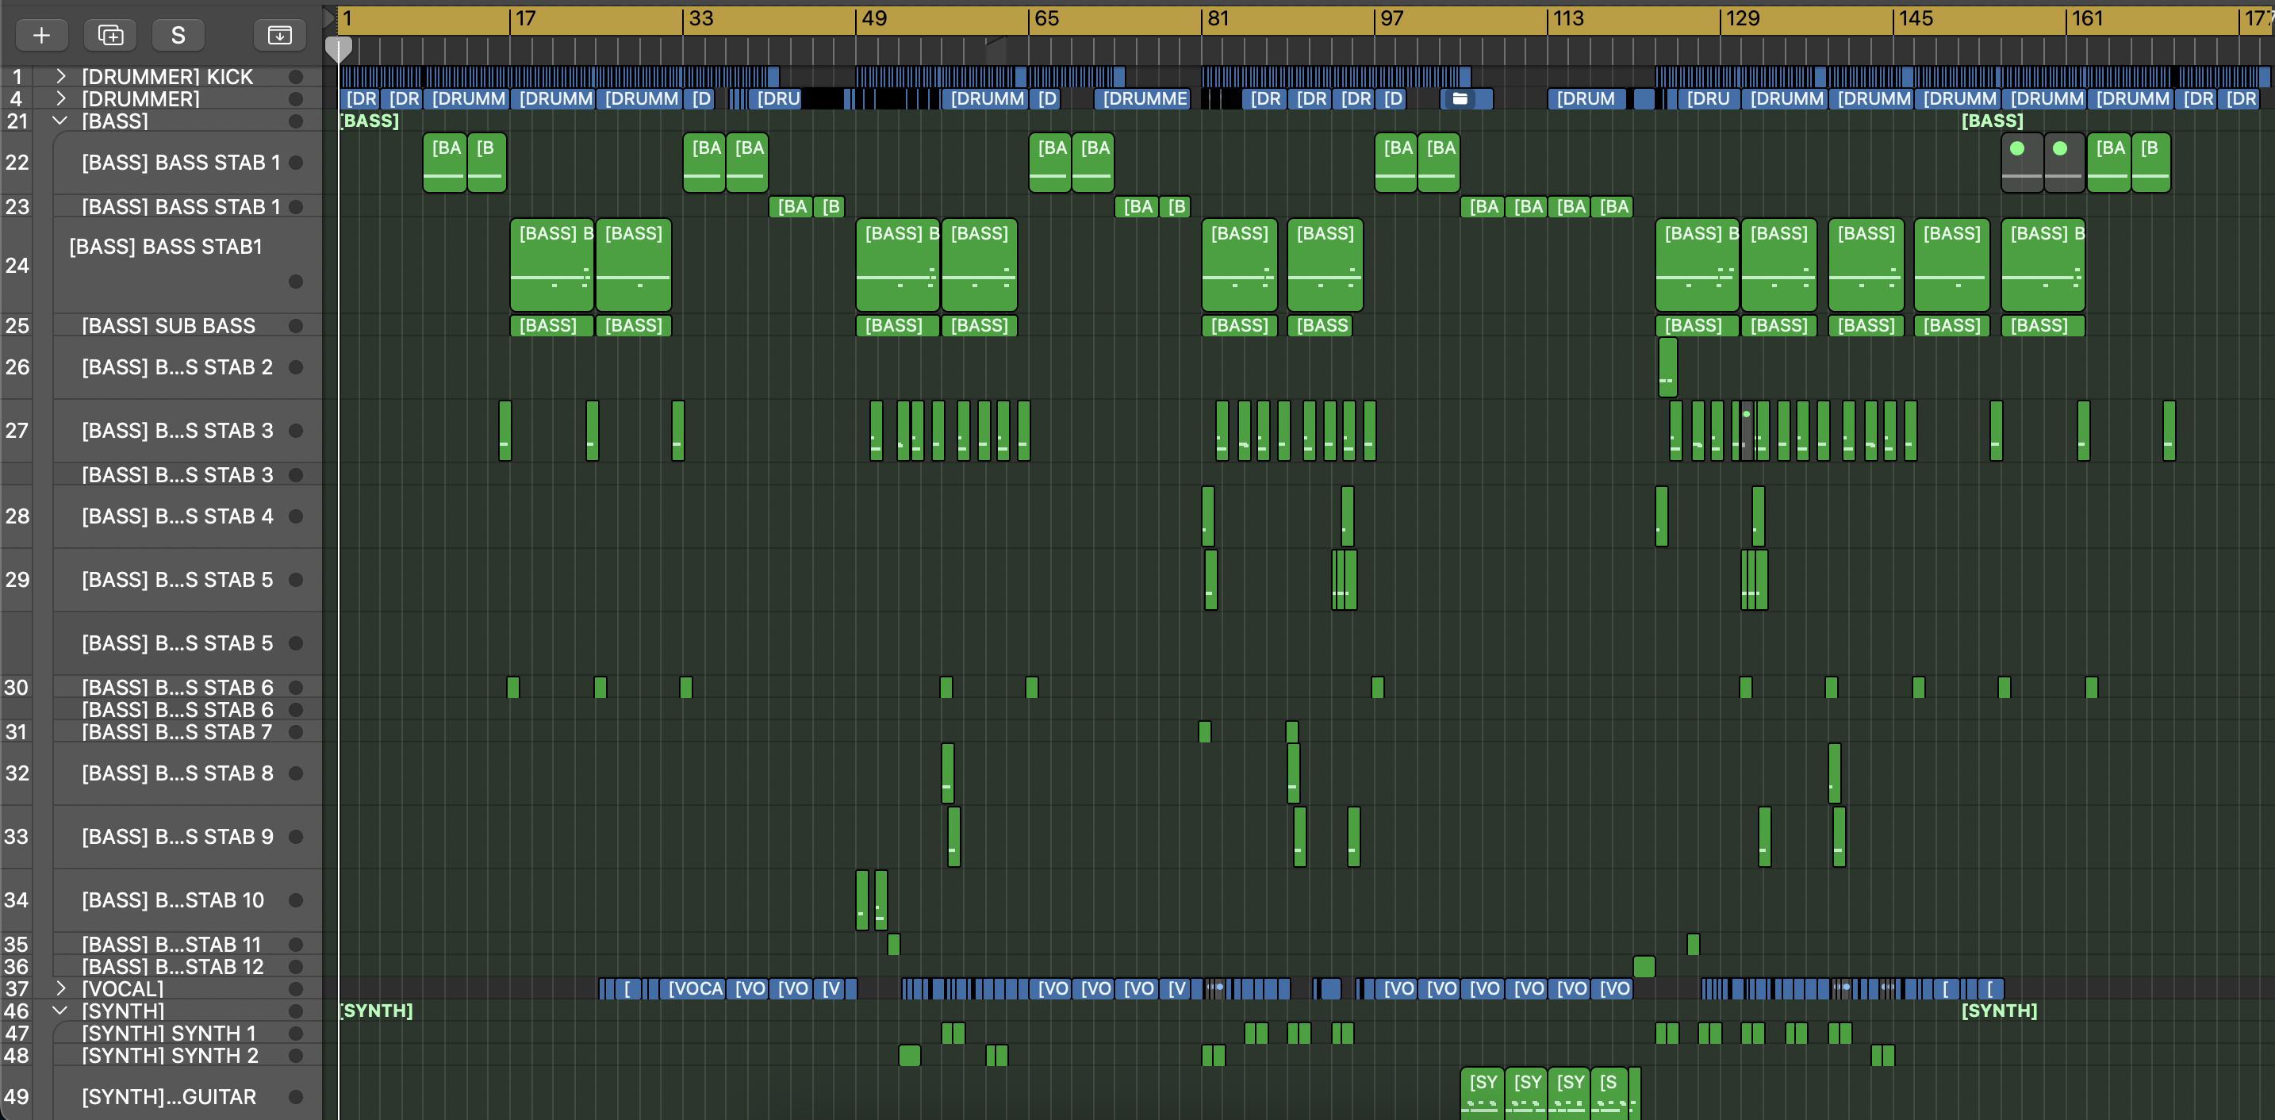Toggle the dot on [SYNTH] SYNTH 1 track
The height and width of the screenshot is (1120, 2275).
[x=296, y=1033]
